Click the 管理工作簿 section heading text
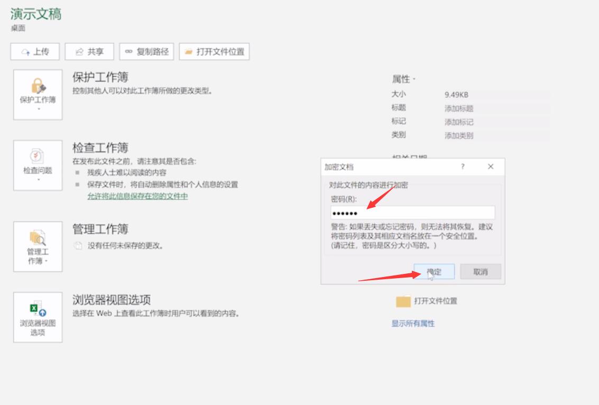 click(x=100, y=229)
